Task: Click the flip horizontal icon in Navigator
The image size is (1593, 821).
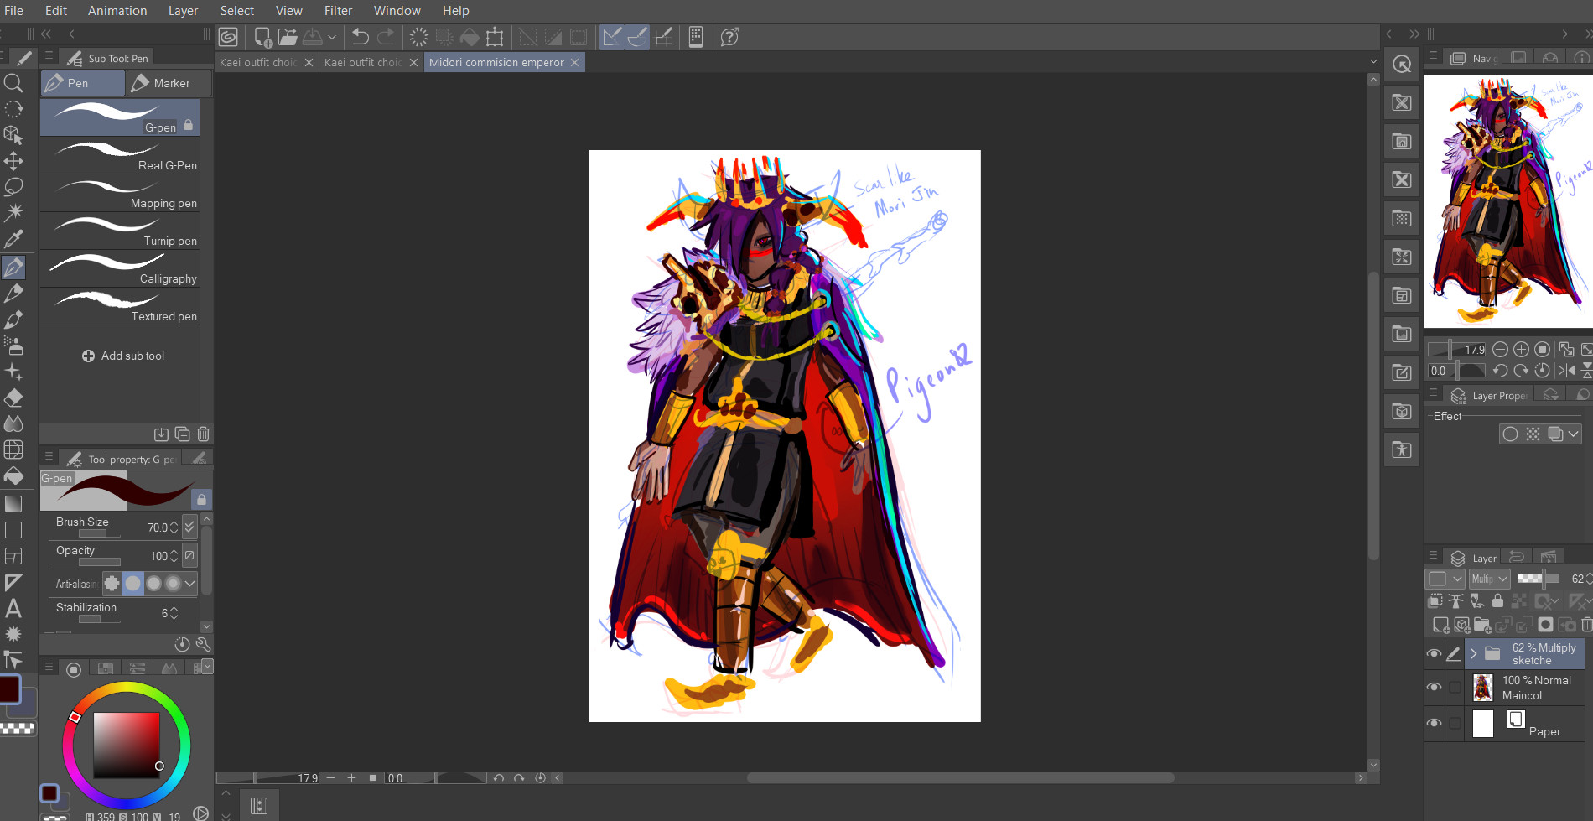Action: [1565, 371]
